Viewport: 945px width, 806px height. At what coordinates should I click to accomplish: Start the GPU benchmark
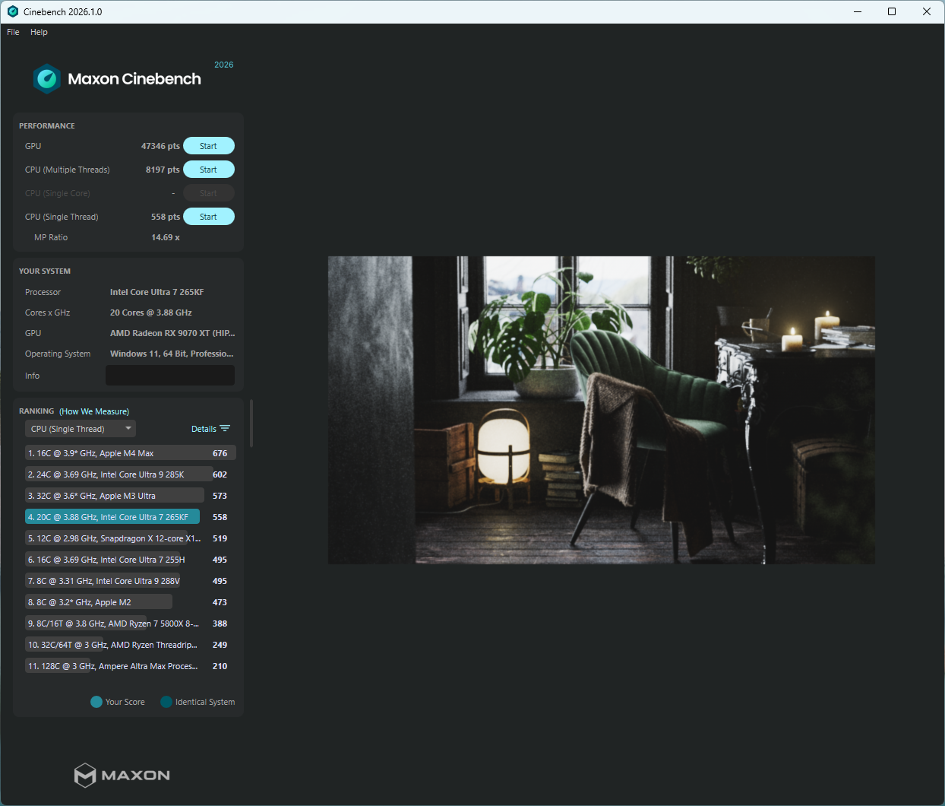coord(209,146)
